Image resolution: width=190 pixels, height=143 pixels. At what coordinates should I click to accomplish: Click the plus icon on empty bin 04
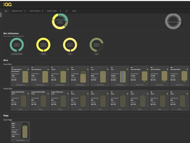148,94
